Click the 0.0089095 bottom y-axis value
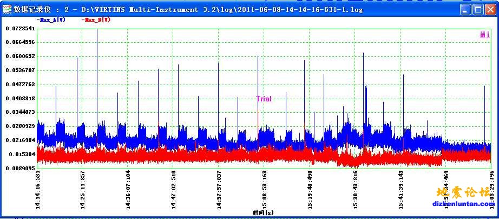499x219 pixels. pyautogui.click(x=20, y=168)
